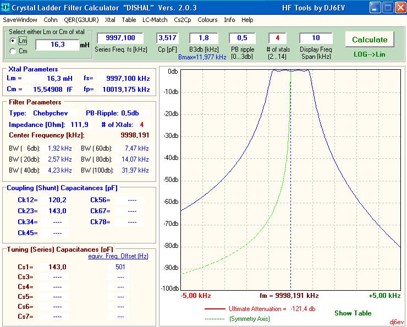Open the Table menu
The height and width of the screenshot is (327, 407).
[x=129, y=20]
